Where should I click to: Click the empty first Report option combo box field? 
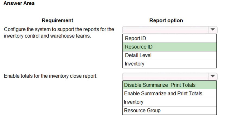[165, 30]
